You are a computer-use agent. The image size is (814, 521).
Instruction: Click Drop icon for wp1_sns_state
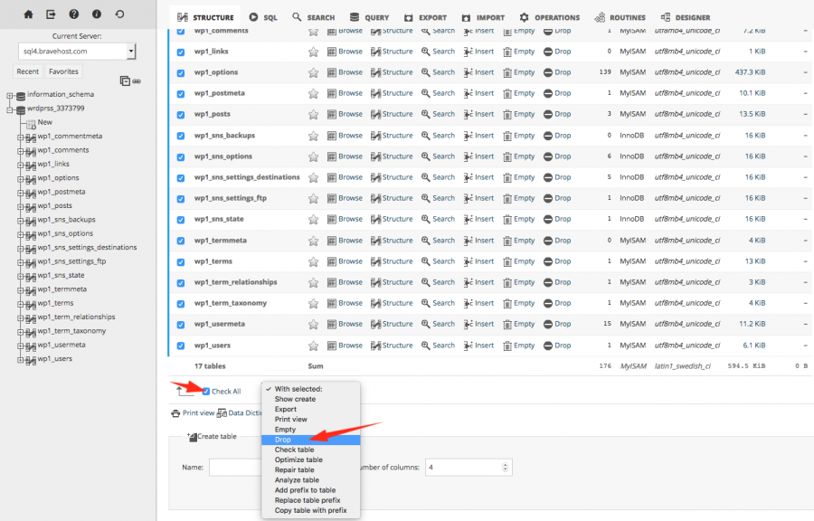pos(548,220)
